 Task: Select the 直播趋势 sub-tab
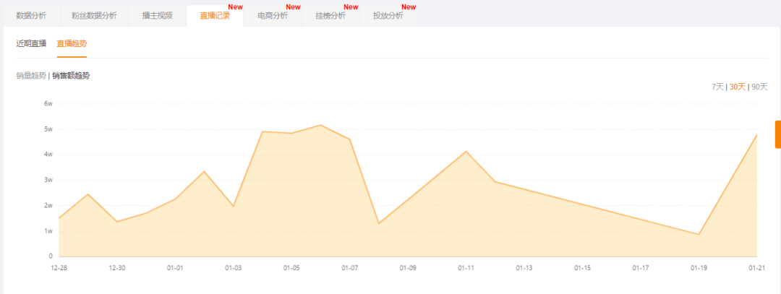pyautogui.click(x=72, y=44)
